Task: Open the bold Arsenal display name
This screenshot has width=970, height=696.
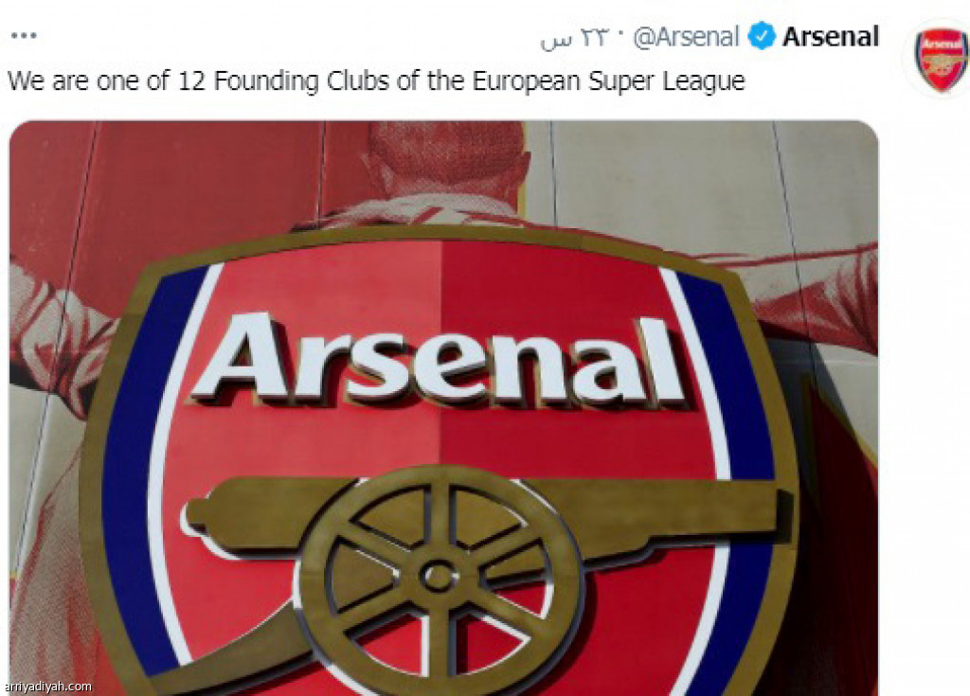Action: [x=830, y=37]
